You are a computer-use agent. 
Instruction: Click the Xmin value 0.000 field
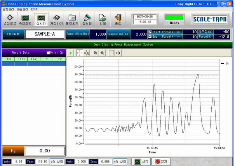click(82, 161)
